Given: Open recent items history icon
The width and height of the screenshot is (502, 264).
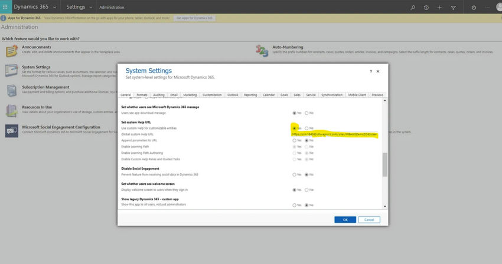Looking at the screenshot, I should pos(426,7).
